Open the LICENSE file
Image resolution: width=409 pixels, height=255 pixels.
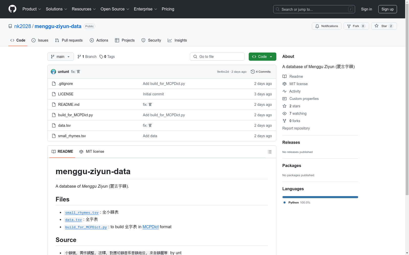click(66, 94)
